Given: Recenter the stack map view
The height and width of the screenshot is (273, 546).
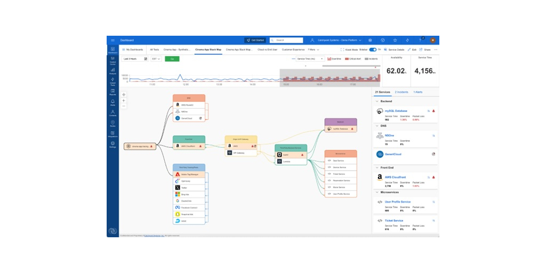Looking at the screenshot, I should point(124,94).
